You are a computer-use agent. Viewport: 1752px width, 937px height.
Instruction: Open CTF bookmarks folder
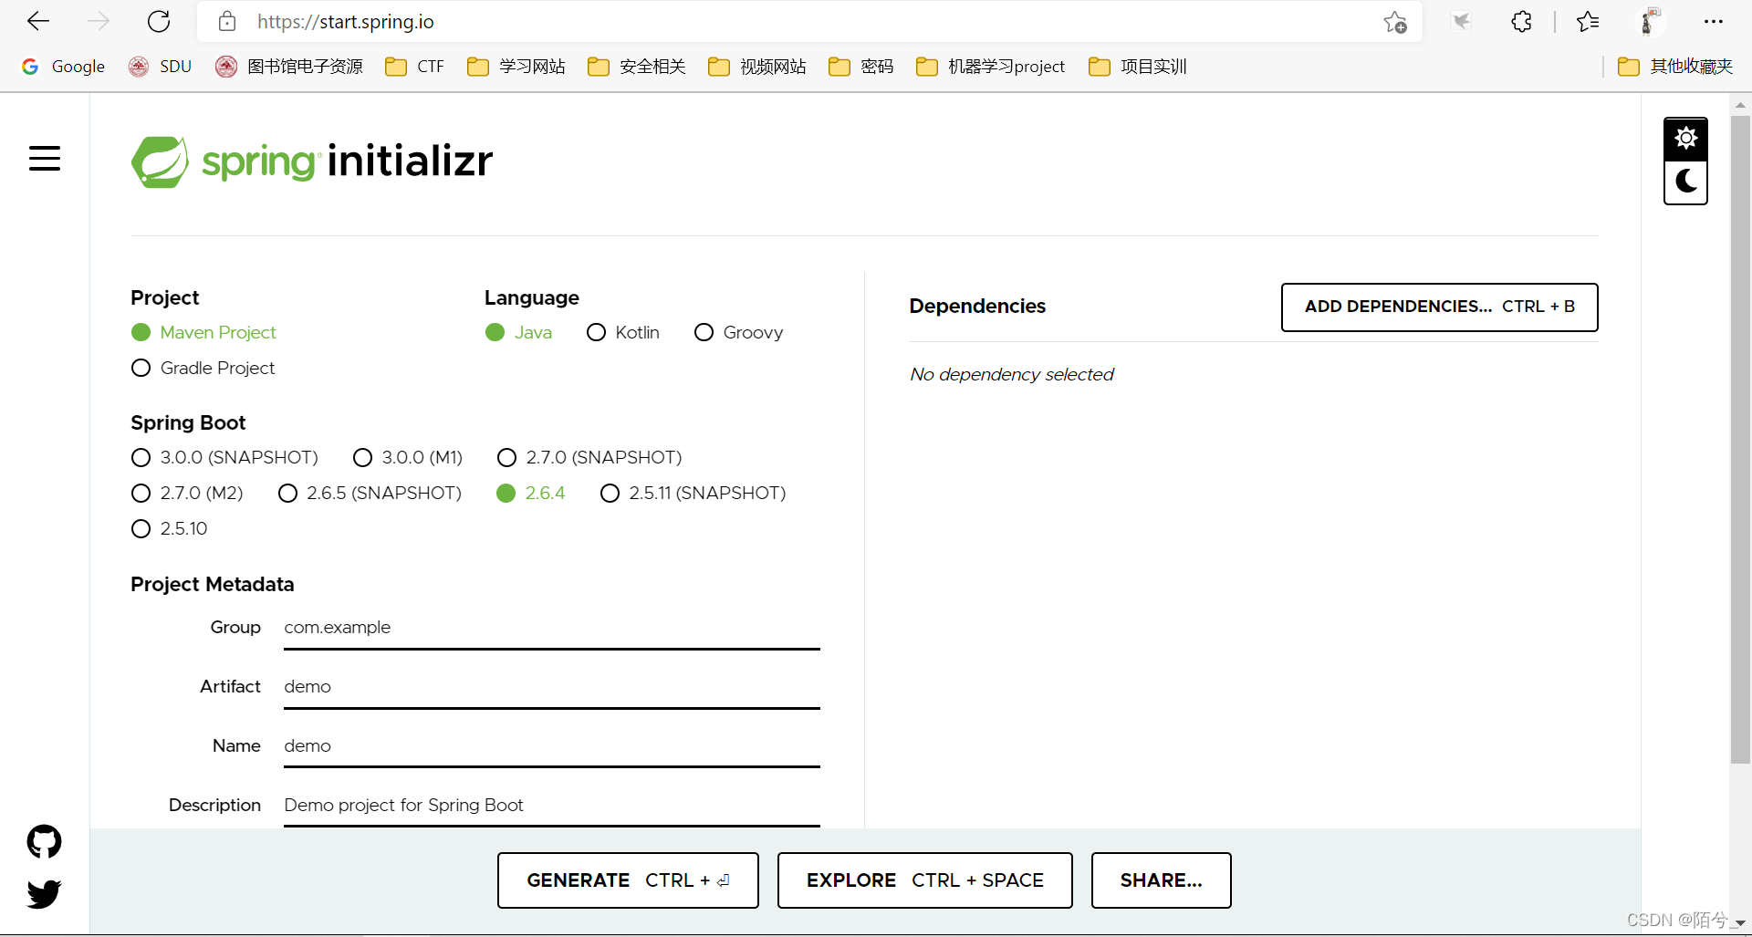click(x=414, y=67)
